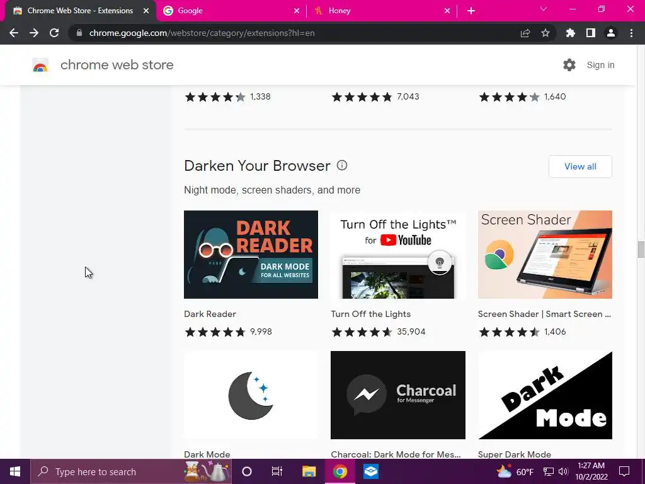645x484 pixels.
Task: Close the Honey tab
Action: pos(447,11)
